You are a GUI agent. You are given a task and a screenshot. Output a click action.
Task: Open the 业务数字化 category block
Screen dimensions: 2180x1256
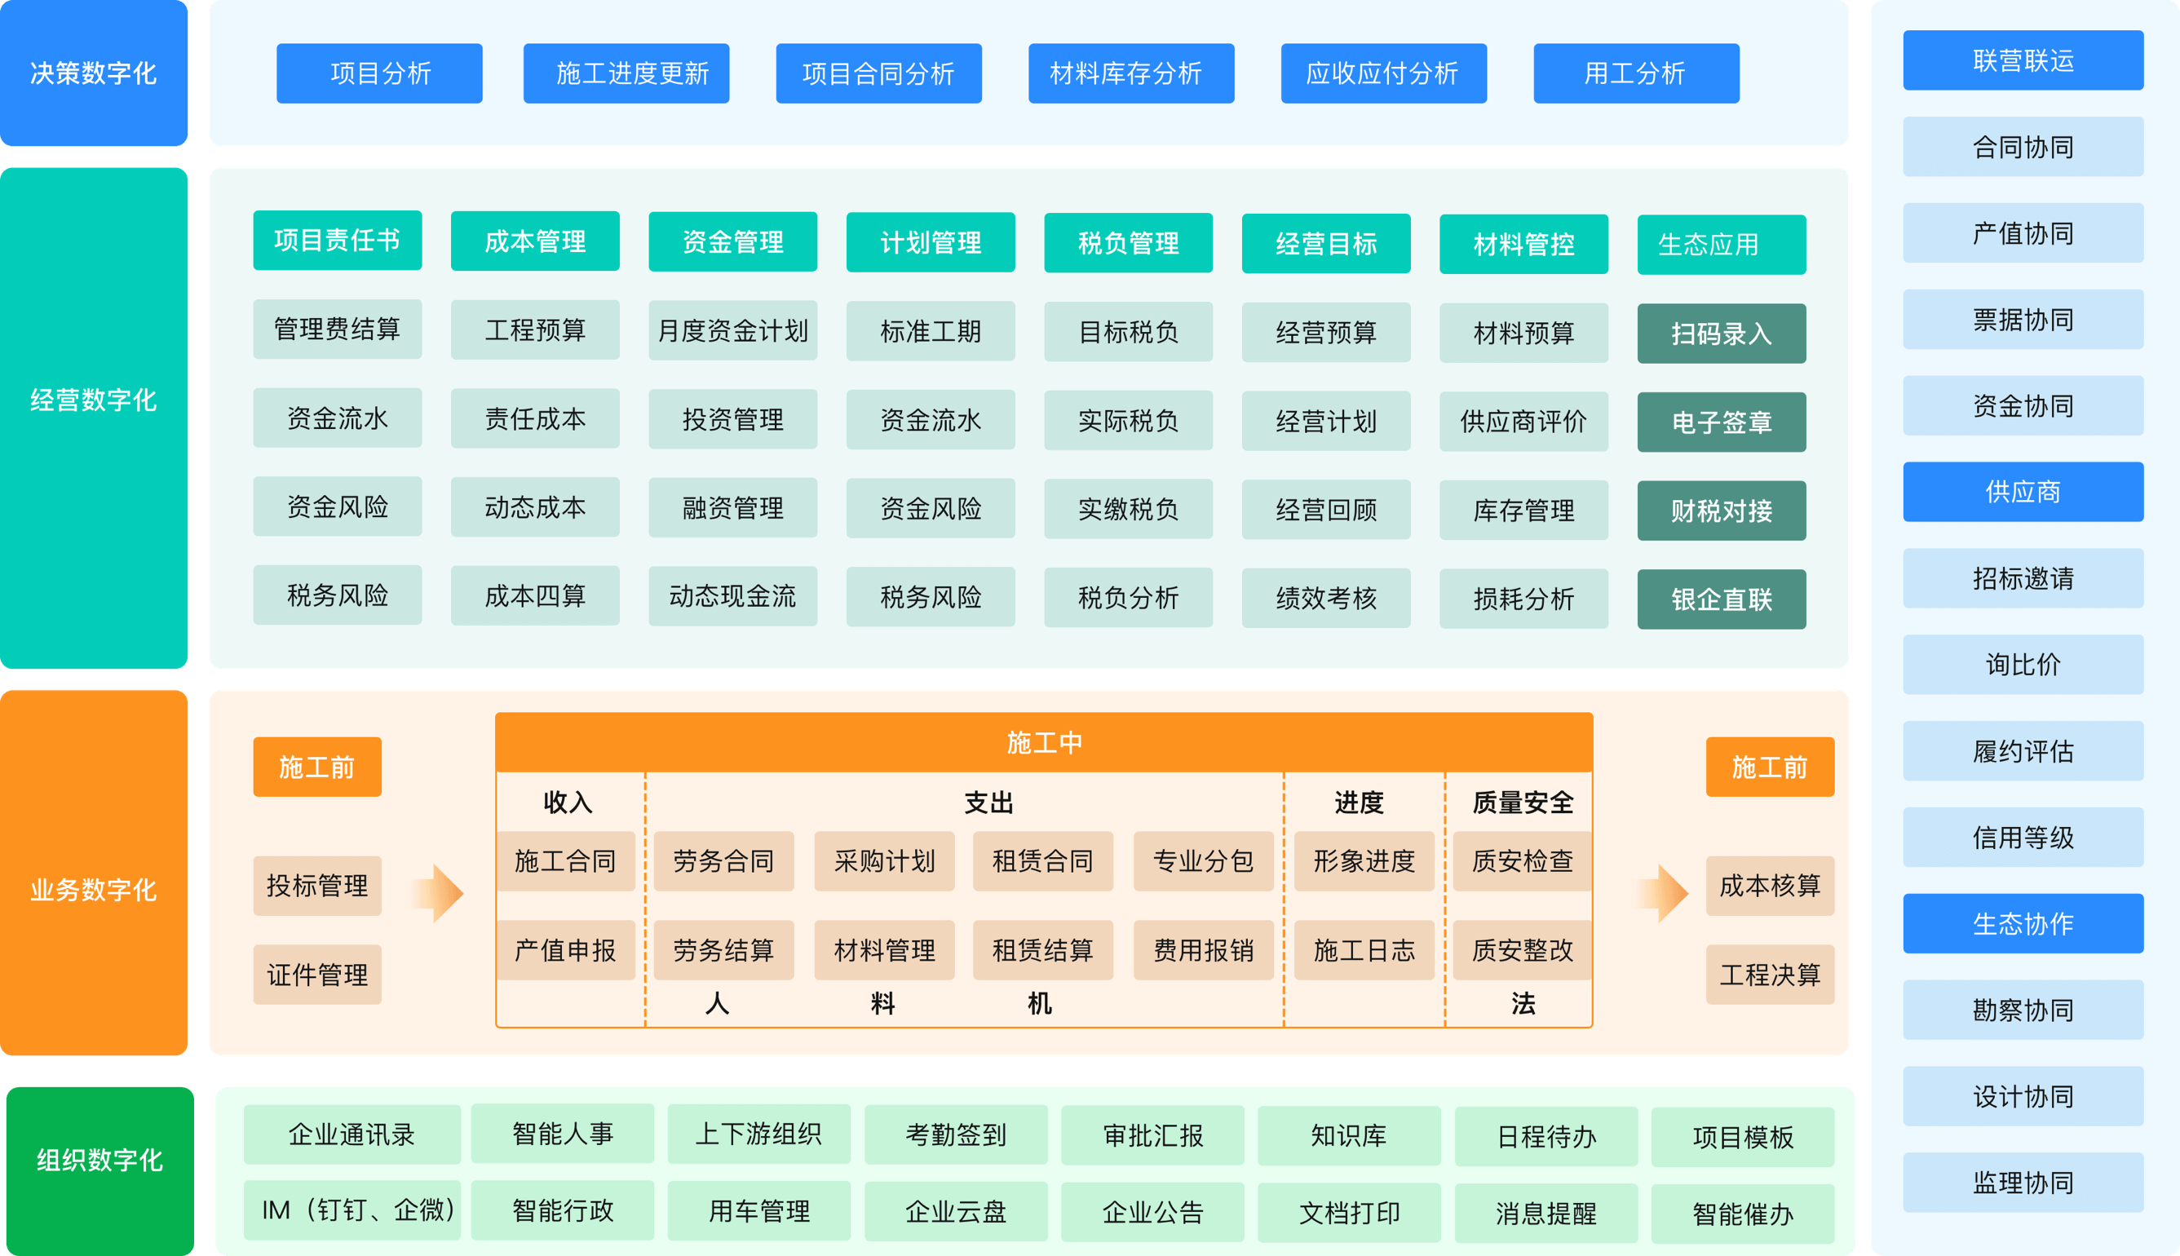[x=94, y=888]
